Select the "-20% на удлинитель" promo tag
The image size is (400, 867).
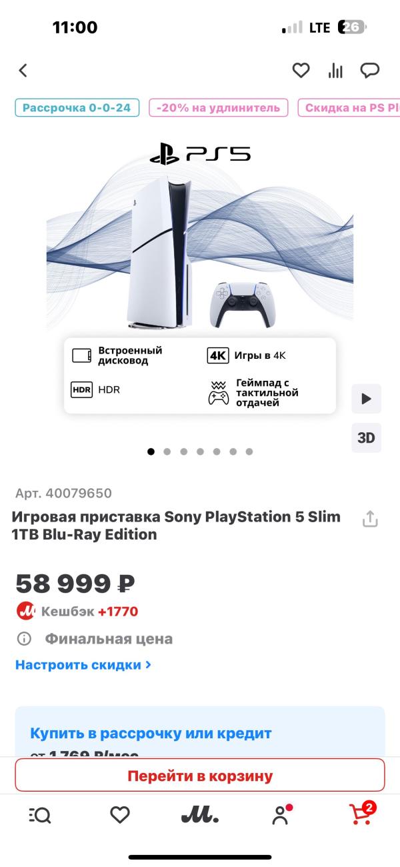click(218, 108)
